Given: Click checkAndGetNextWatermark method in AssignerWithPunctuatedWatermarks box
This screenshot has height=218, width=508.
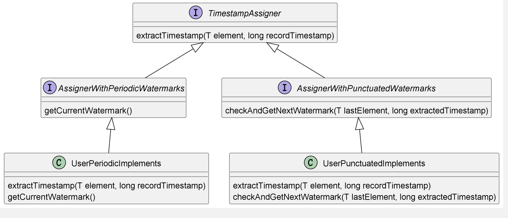Looking at the screenshot, I should [x=356, y=111].
